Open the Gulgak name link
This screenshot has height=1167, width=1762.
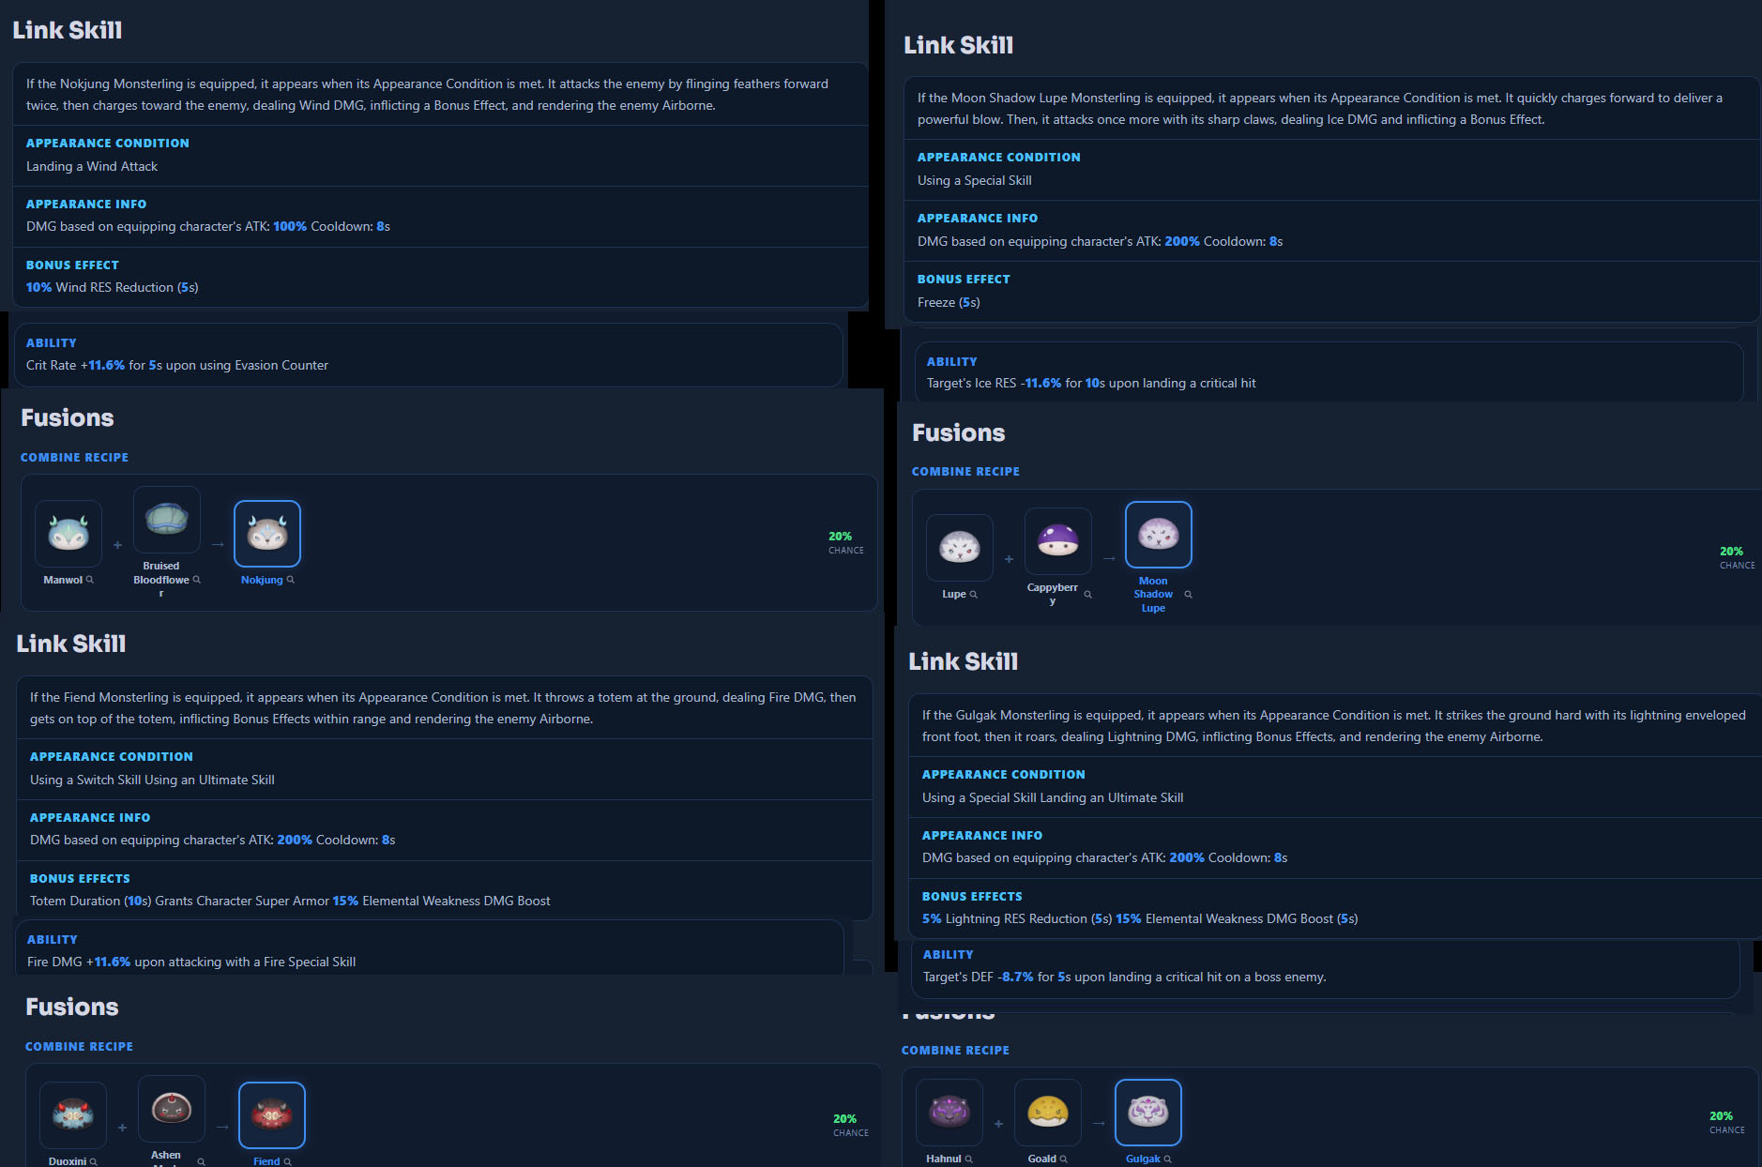[1143, 1159]
